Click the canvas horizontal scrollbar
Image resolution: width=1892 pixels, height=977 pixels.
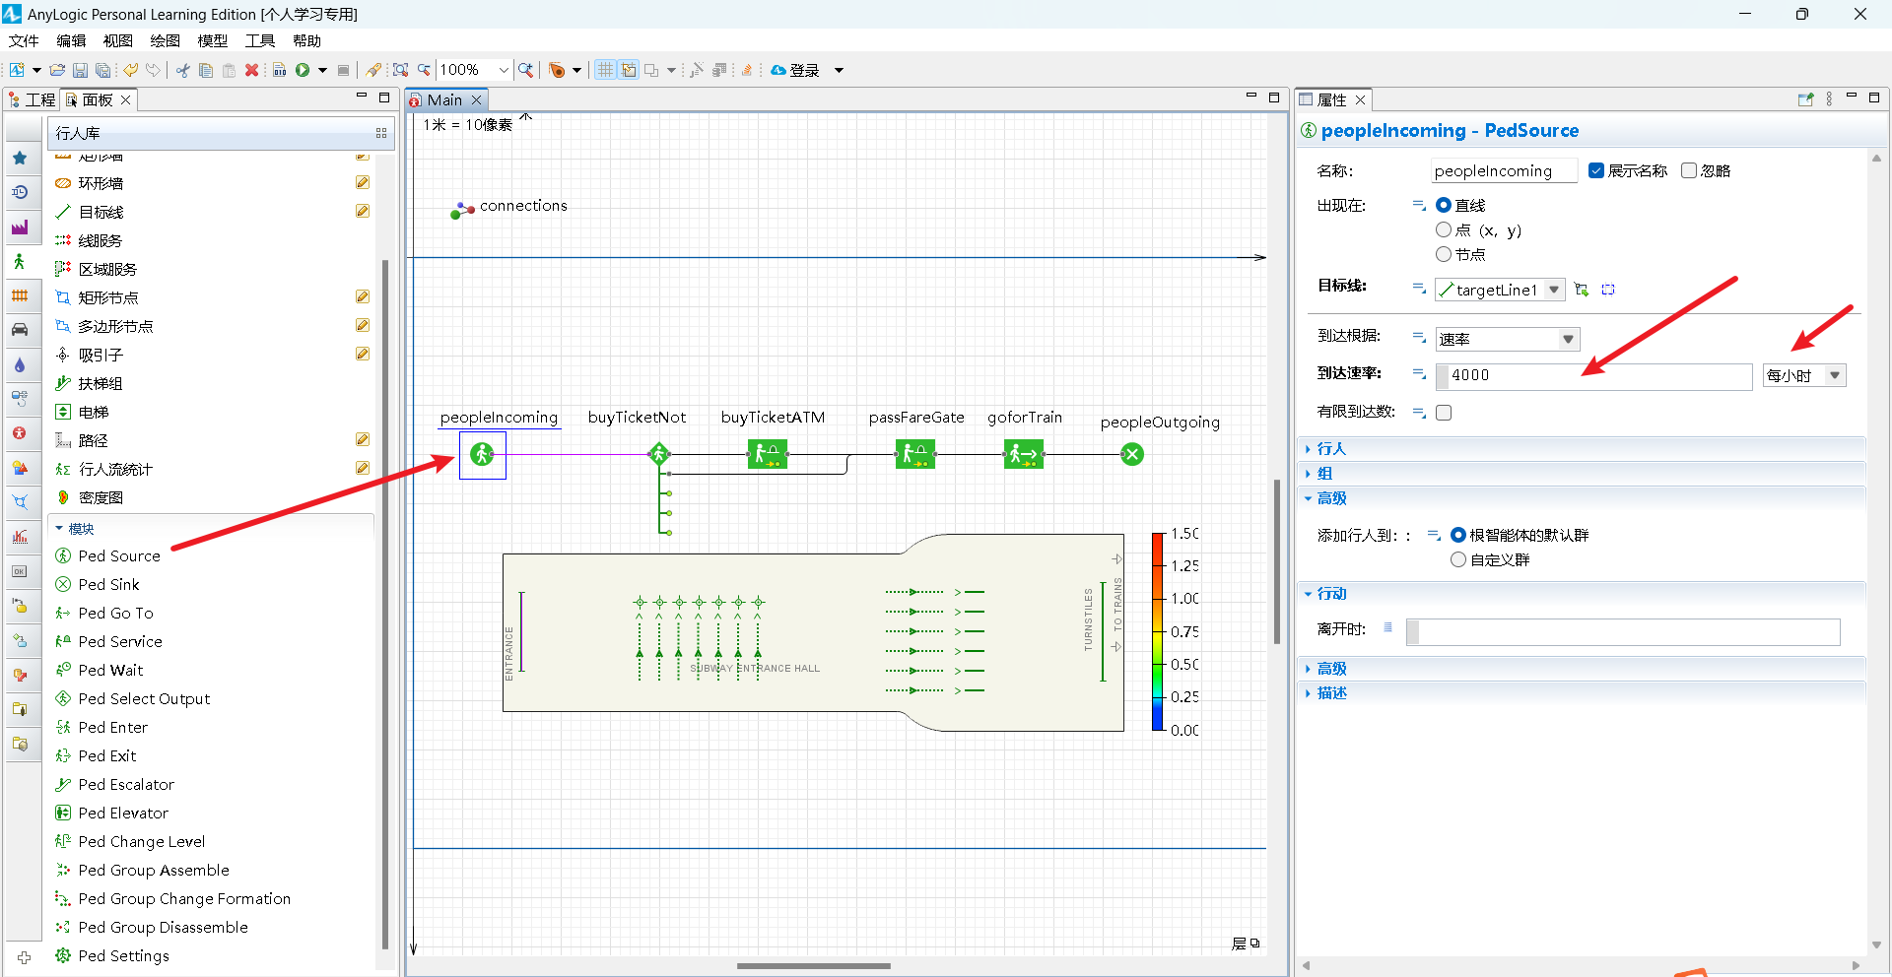coord(814,966)
